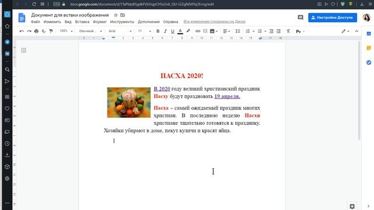Viewport: 374px width, 210px height.
Task: Open the Изменить menu
Action: pos(52,22)
